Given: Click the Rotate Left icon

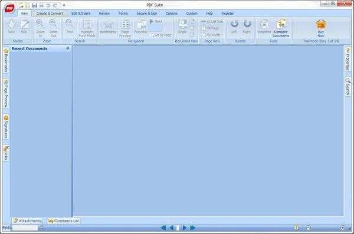Looking at the screenshot, I should [234, 27].
